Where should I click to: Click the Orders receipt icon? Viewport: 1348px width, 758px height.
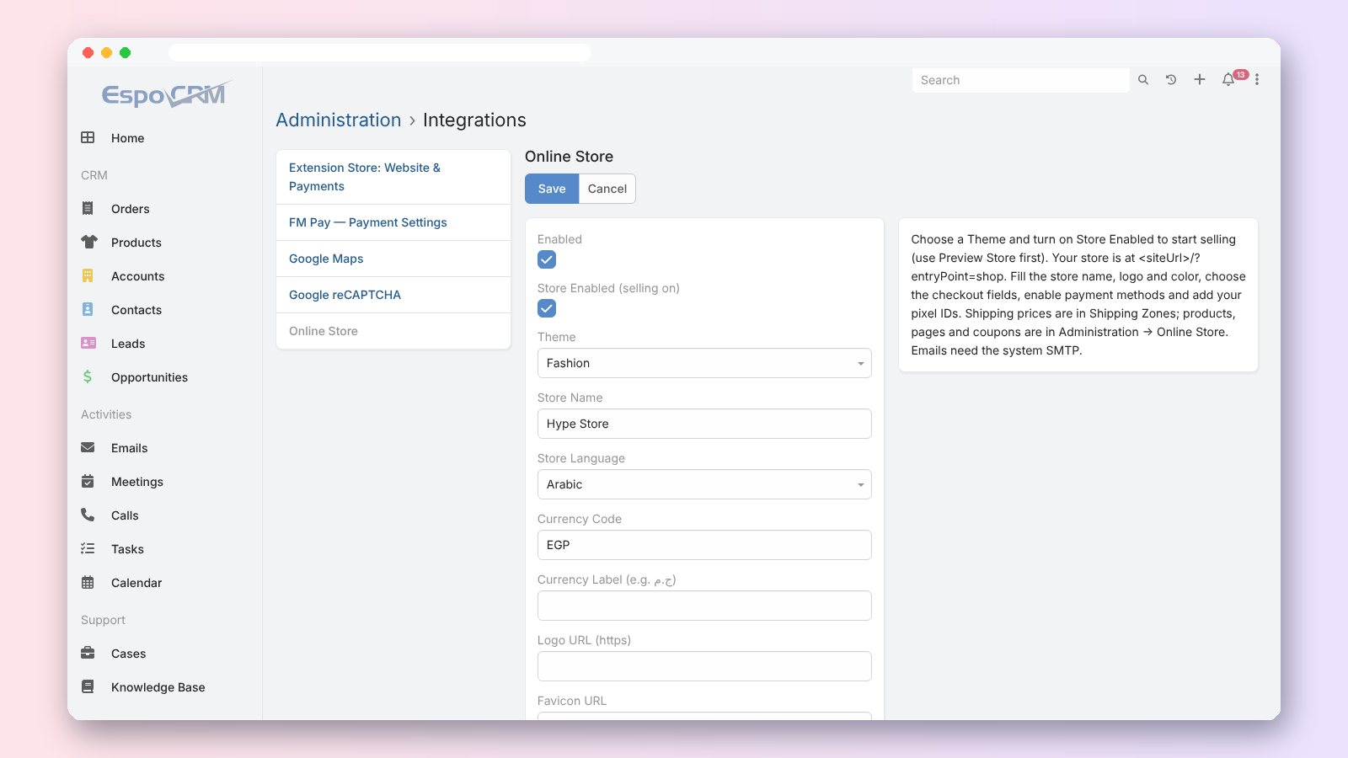coord(88,208)
